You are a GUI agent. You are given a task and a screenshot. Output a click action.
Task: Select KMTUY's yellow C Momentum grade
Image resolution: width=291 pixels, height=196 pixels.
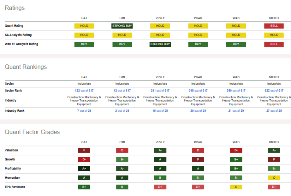[x=274, y=178]
